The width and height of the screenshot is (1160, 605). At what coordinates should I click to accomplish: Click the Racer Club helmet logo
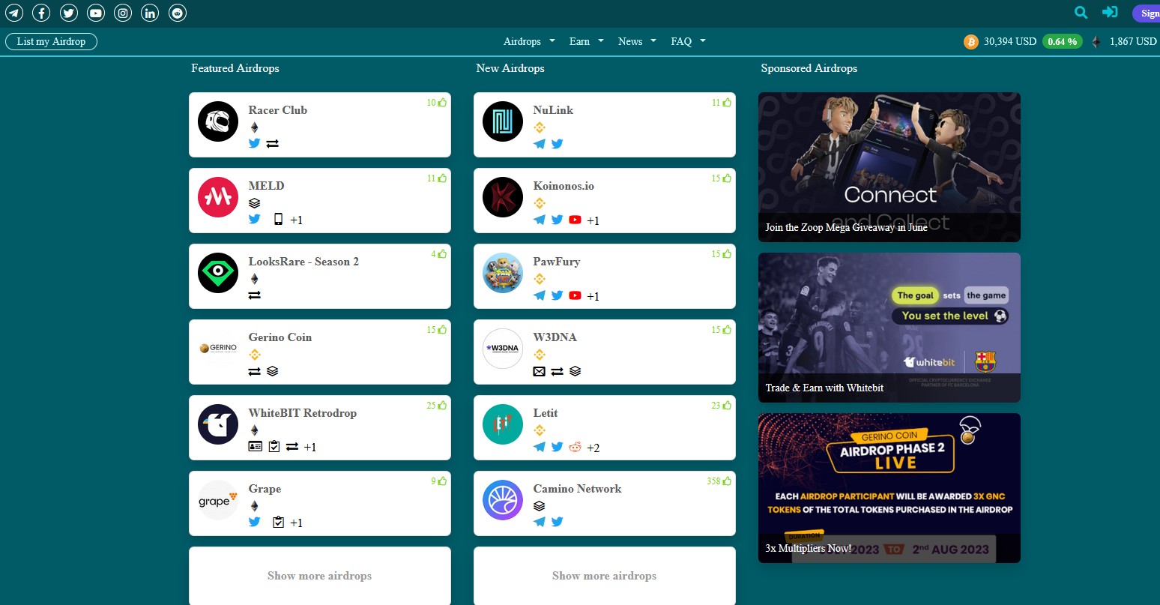click(218, 121)
